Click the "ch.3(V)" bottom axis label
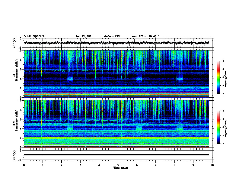The image size is (239, 185). click(14, 155)
